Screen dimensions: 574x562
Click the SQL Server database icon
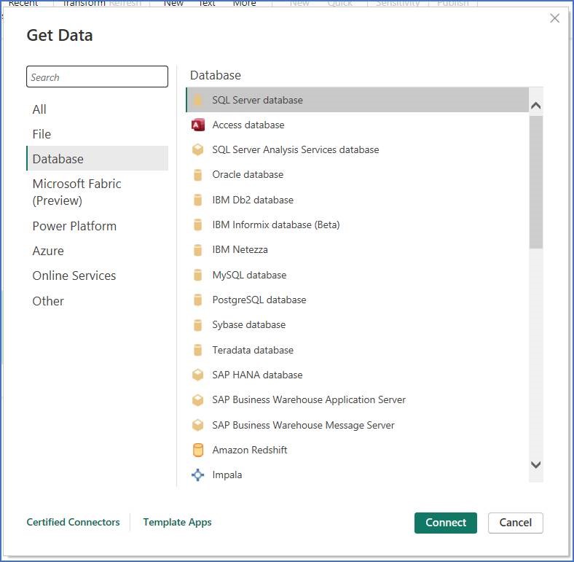coord(197,100)
